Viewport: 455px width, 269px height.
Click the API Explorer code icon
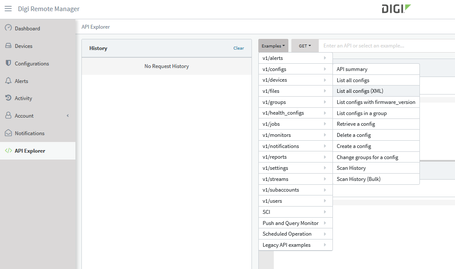pos(9,151)
